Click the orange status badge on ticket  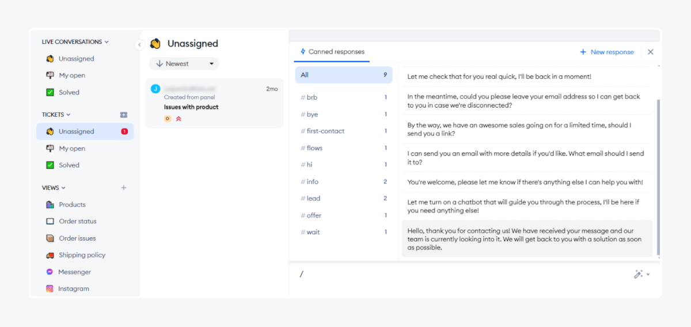click(x=168, y=119)
